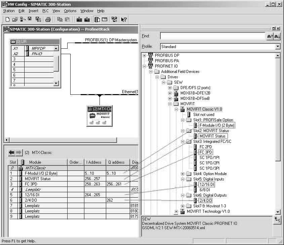Expand Slot7-9: Movimot 1-3 folder
The width and height of the screenshot is (284, 245).
pyautogui.click(x=182, y=206)
